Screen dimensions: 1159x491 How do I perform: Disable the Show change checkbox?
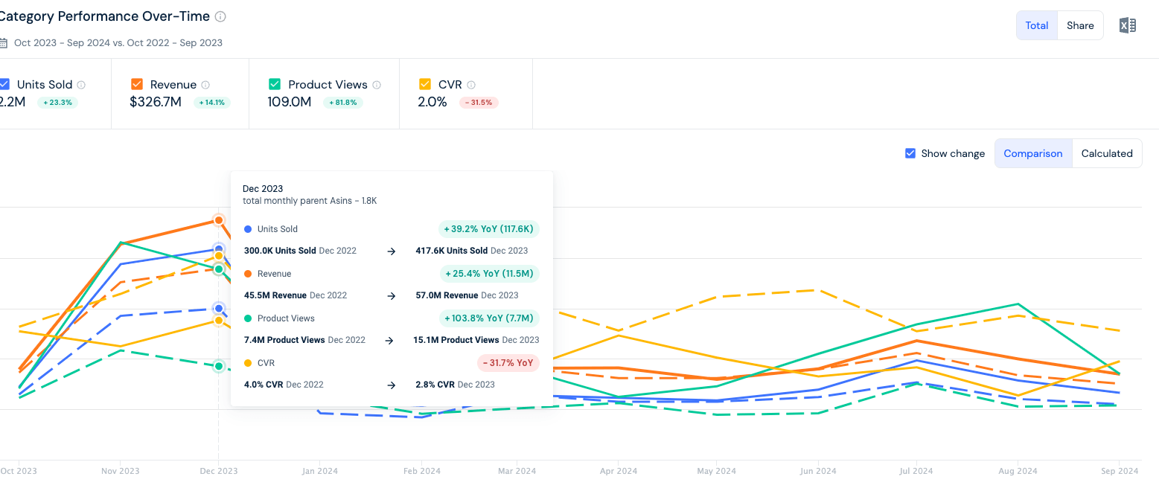[x=910, y=153]
